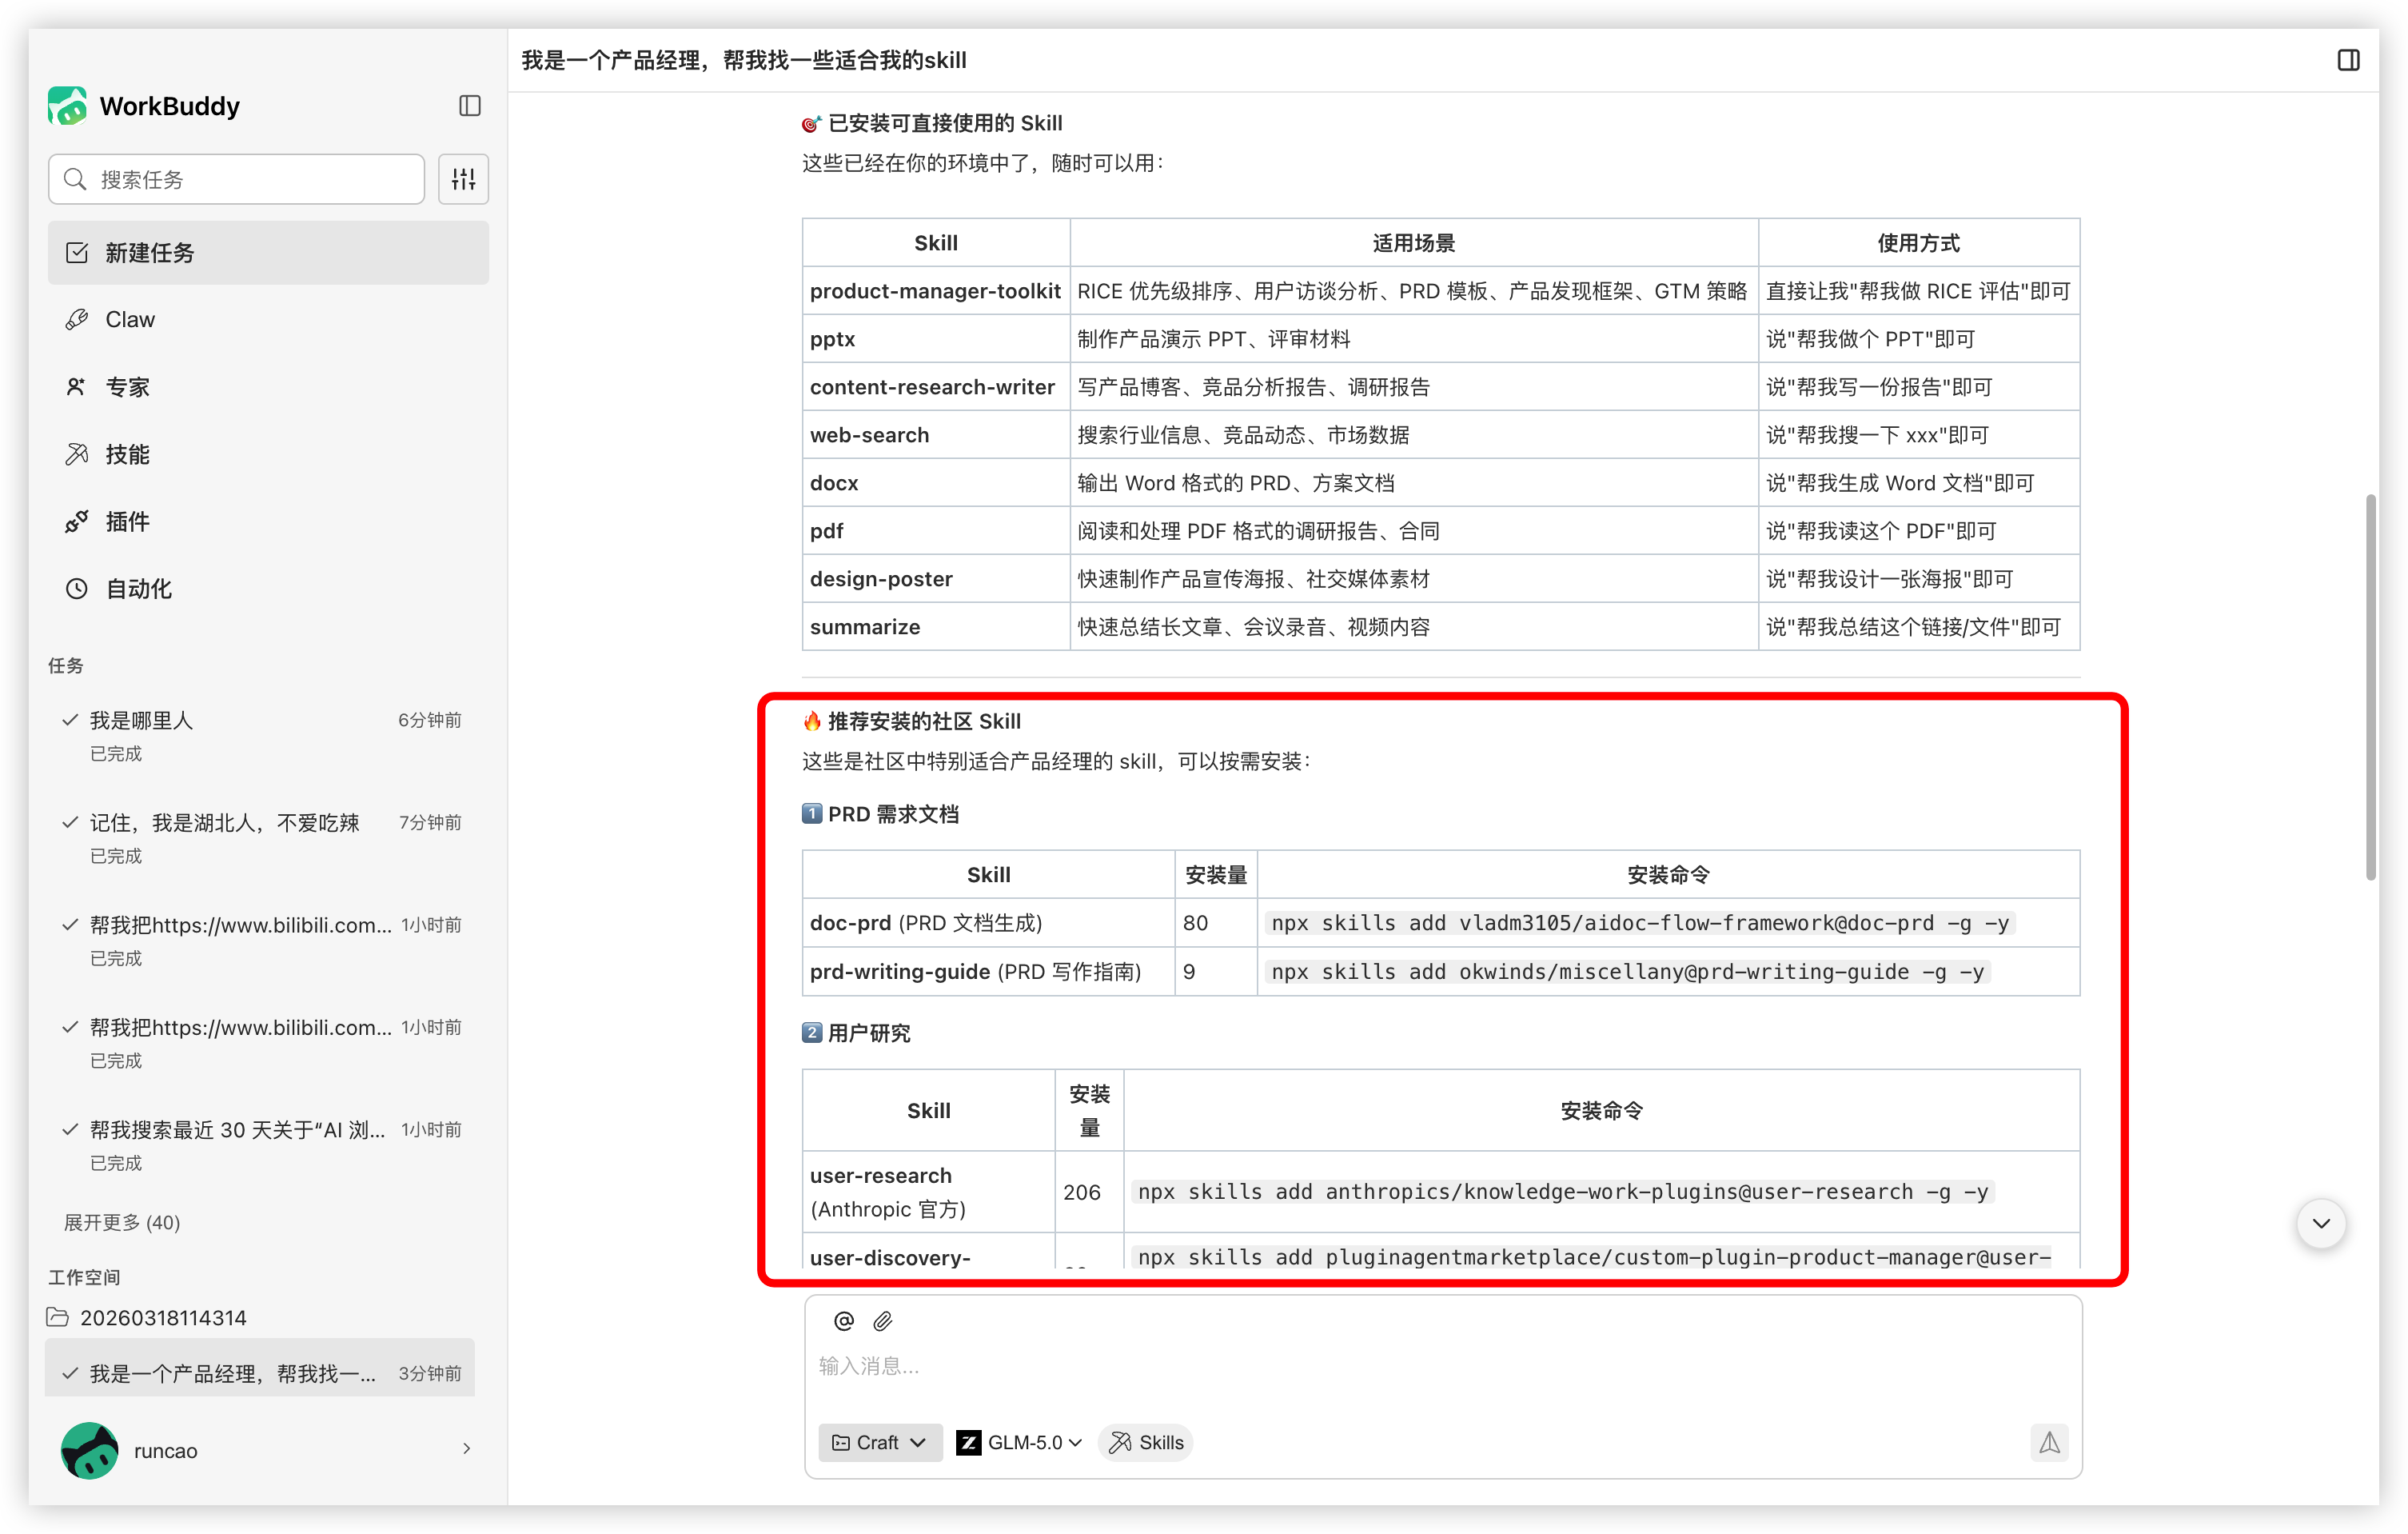Viewport: 2408px width, 1534px height.
Task: Open the 技能 skills page
Action: [127, 454]
